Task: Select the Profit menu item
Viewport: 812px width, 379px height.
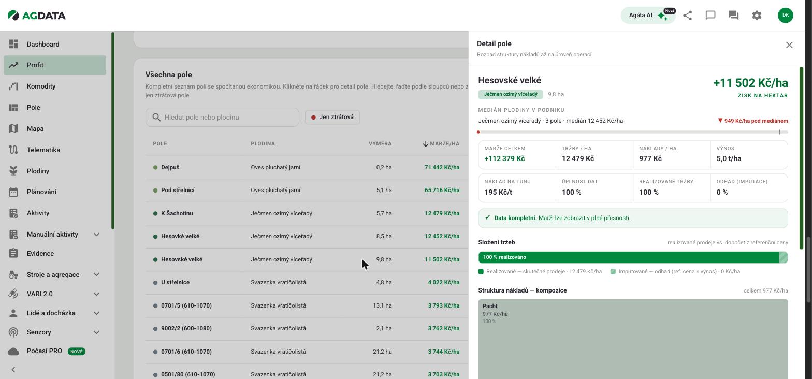Action: coord(55,65)
